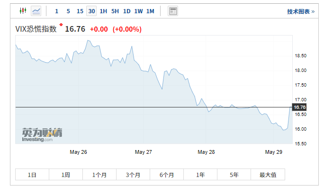The image size is (324, 195).
Task: Show the 1个月 time range
Action: click(99, 175)
